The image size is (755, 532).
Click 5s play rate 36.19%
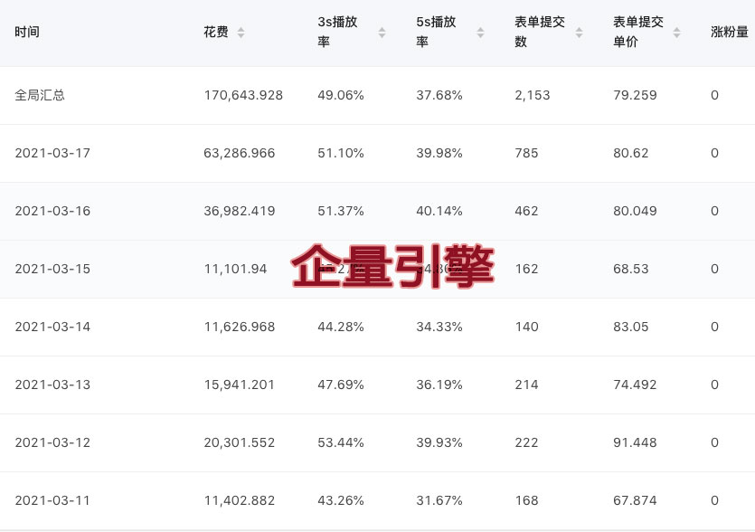click(x=439, y=385)
